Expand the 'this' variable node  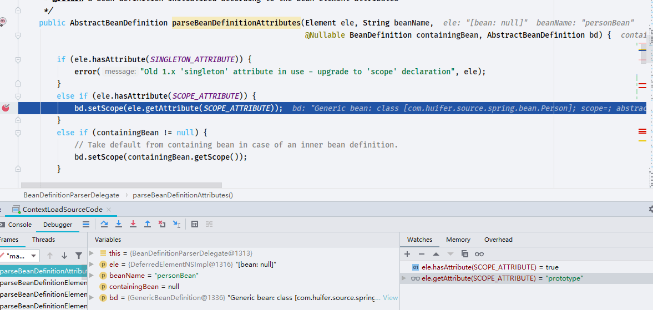click(92, 253)
